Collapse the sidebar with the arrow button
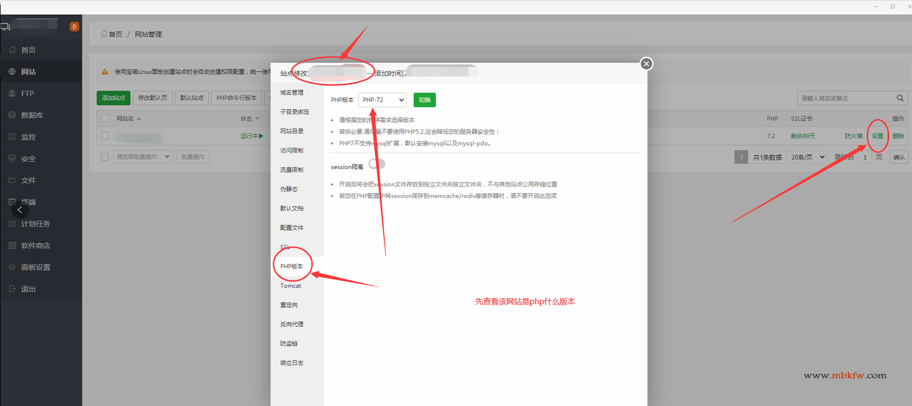912x406 pixels. [20, 210]
